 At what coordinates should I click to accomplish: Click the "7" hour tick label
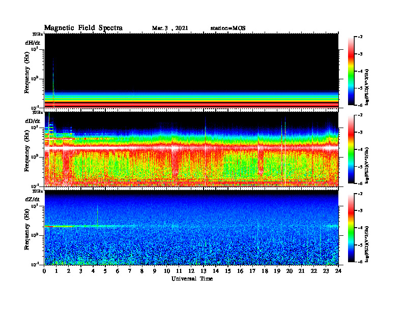click(x=130, y=271)
